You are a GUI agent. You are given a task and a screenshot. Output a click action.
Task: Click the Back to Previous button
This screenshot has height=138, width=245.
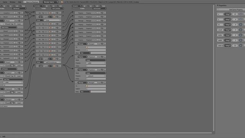pos(31,2)
